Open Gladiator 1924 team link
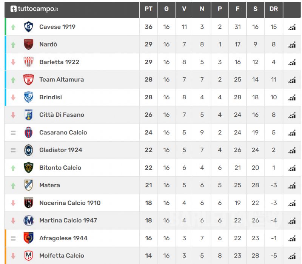302x264 pixels. (x=60, y=150)
